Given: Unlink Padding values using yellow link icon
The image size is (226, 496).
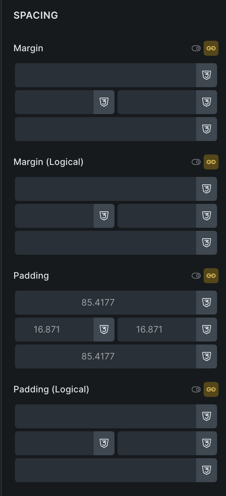Looking at the screenshot, I should point(211,276).
